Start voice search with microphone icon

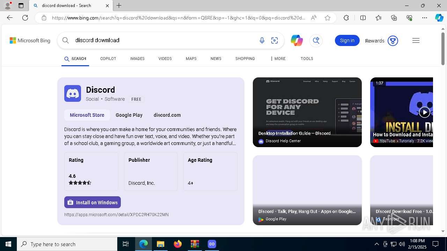click(x=262, y=40)
